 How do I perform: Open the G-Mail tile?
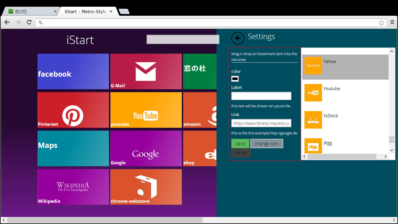pos(146,71)
